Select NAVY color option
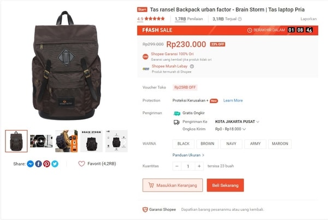This screenshot has height=220, width=328. click(231, 144)
